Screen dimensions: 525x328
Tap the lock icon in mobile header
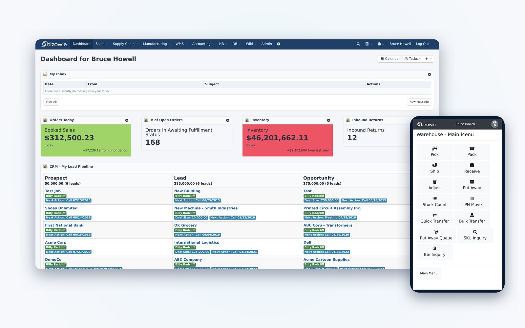[495, 124]
